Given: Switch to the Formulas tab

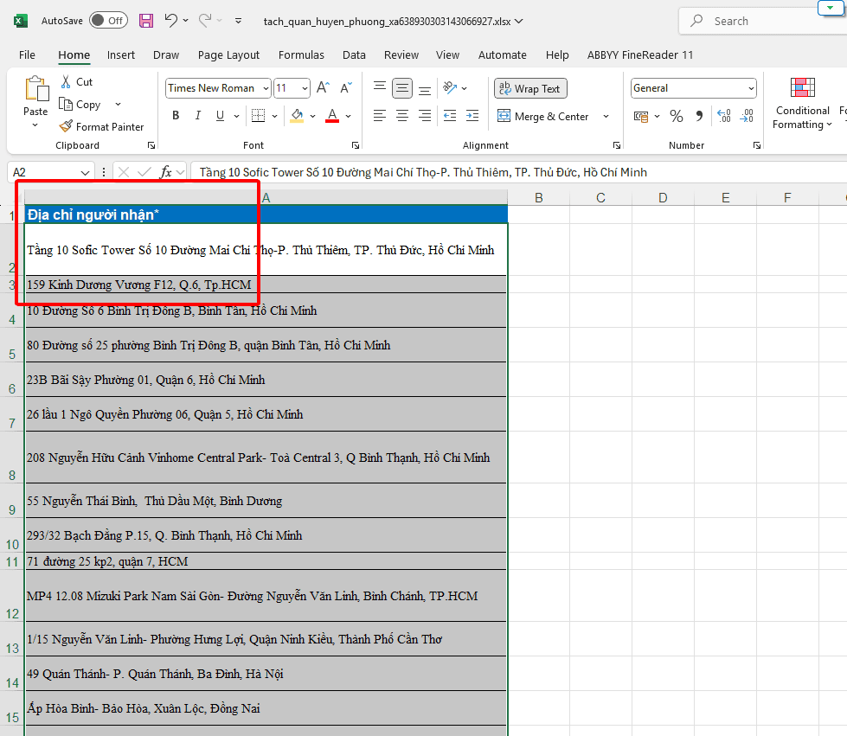Looking at the screenshot, I should (x=301, y=54).
